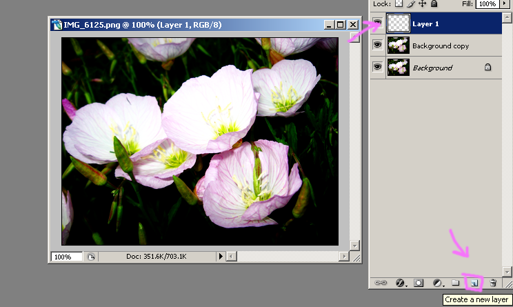
Task: Click the IMG_6125.png document title icon
Action: [x=57, y=25]
